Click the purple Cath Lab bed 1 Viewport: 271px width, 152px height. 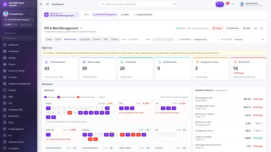point(48,135)
